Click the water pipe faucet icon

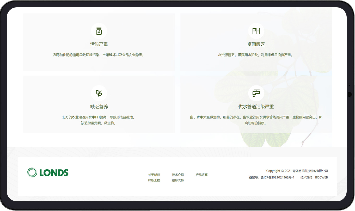[x=256, y=93]
